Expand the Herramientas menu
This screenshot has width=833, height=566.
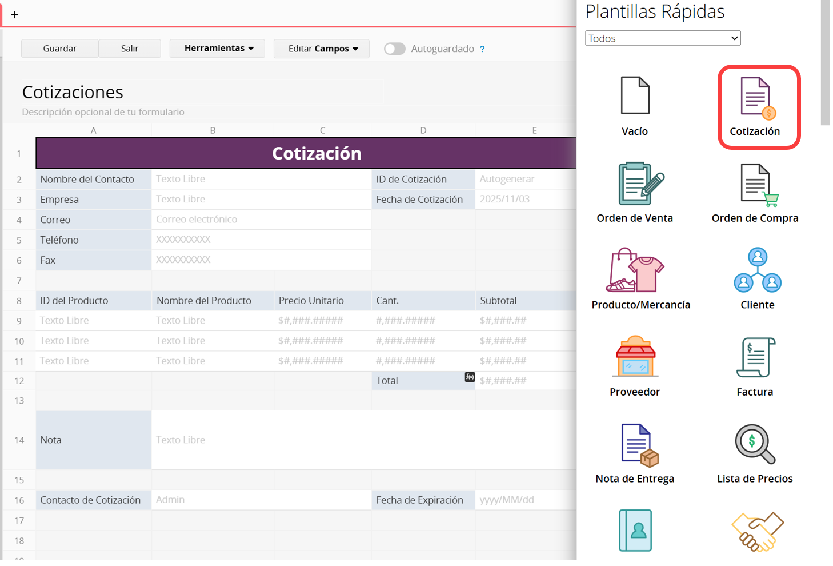point(218,49)
